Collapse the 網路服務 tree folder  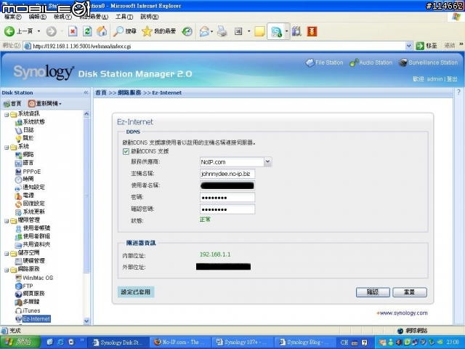point(7,270)
